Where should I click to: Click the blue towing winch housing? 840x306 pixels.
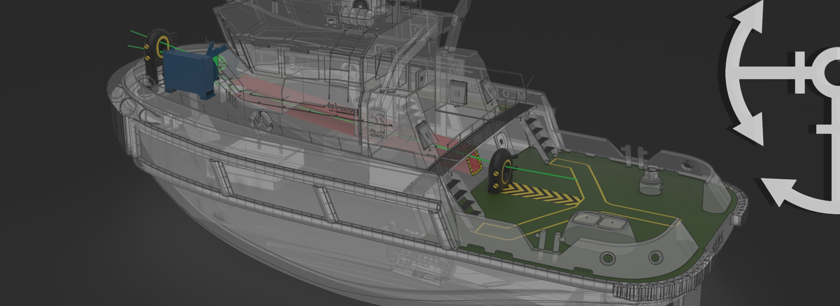click(x=187, y=72)
